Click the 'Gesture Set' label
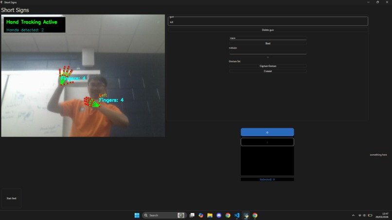 (x=234, y=61)
